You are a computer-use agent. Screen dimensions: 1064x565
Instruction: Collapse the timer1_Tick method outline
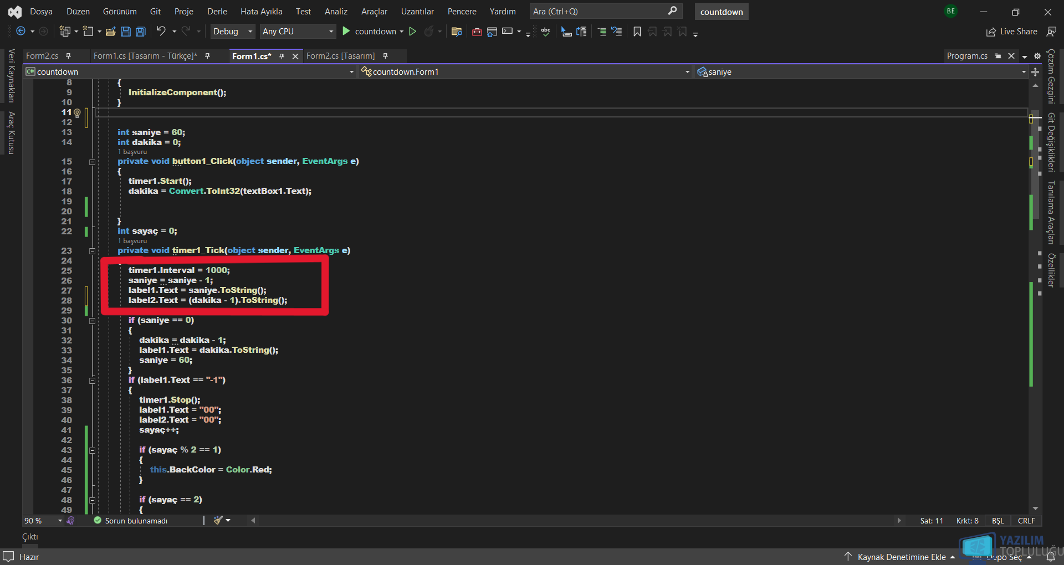click(92, 251)
